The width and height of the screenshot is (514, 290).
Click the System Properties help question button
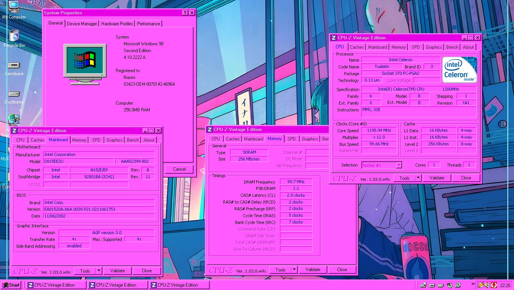click(x=185, y=13)
